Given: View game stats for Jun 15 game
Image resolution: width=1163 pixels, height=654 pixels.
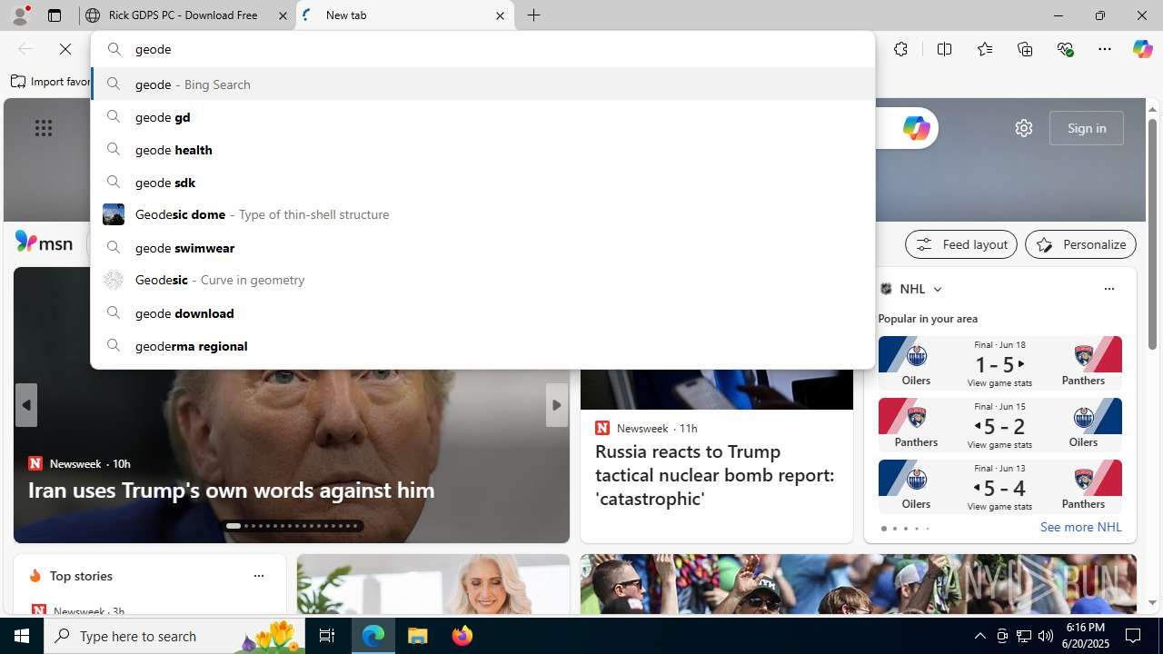Looking at the screenshot, I should [999, 445].
